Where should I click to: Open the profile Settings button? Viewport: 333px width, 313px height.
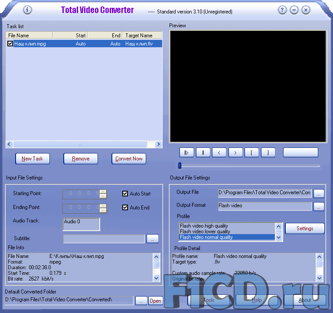(305, 228)
